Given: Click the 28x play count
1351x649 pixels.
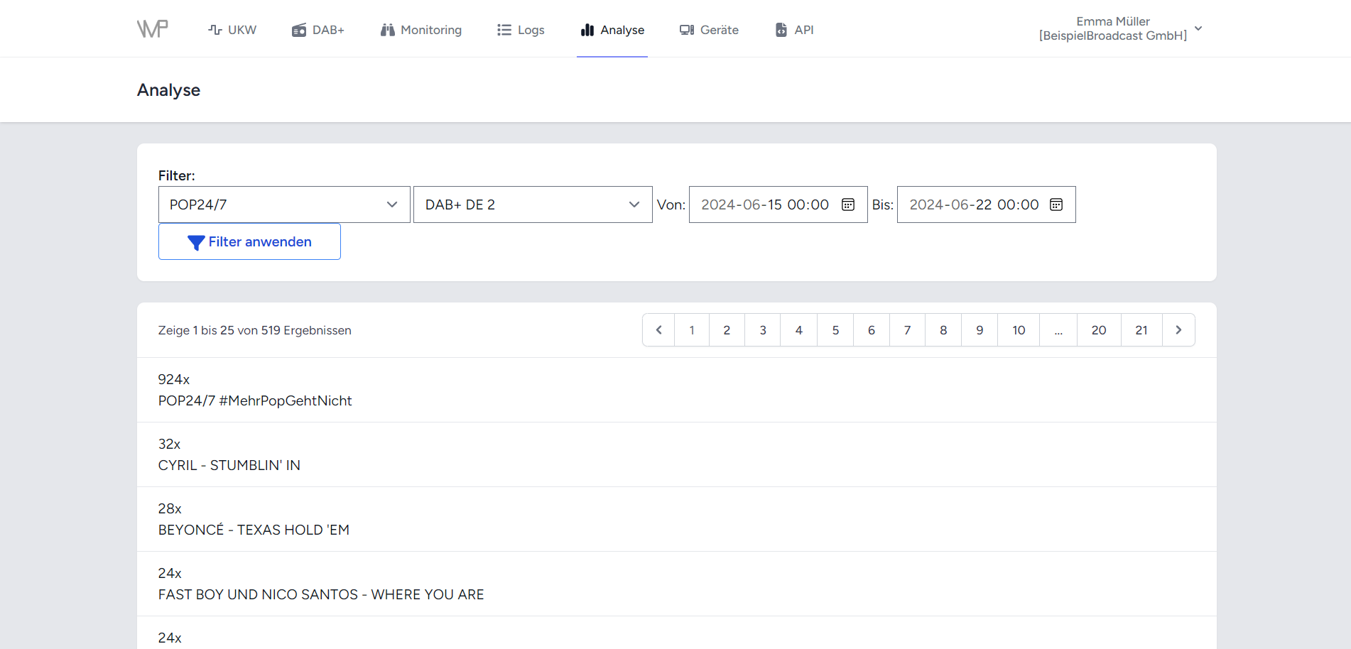Looking at the screenshot, I should (170, 508).
